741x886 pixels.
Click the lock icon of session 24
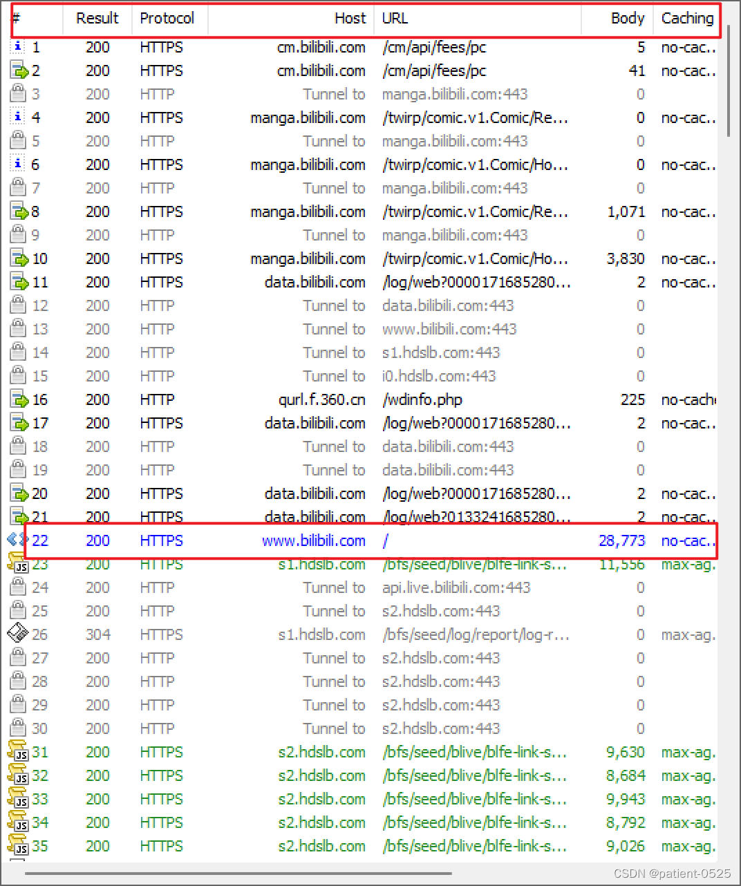point(18,587)
